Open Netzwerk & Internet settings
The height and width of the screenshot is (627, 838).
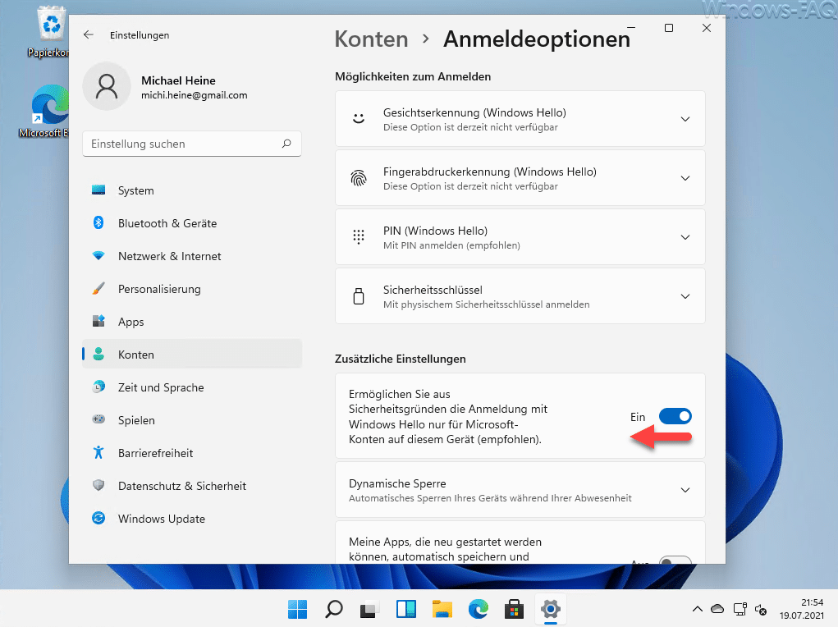[x=192, y=256]
